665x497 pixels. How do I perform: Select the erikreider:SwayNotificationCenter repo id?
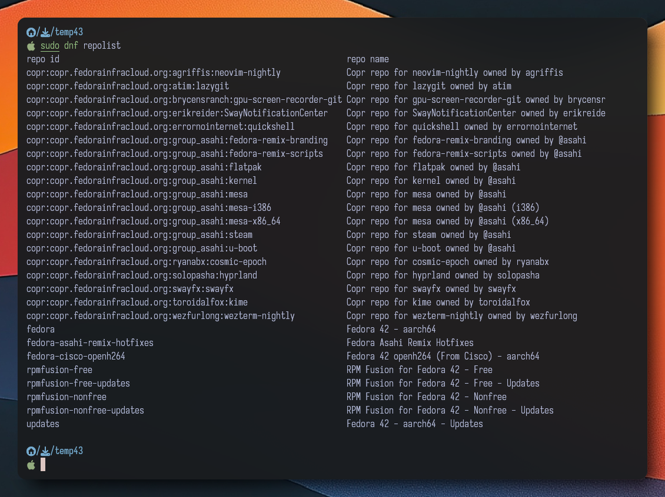pos(177,113)
